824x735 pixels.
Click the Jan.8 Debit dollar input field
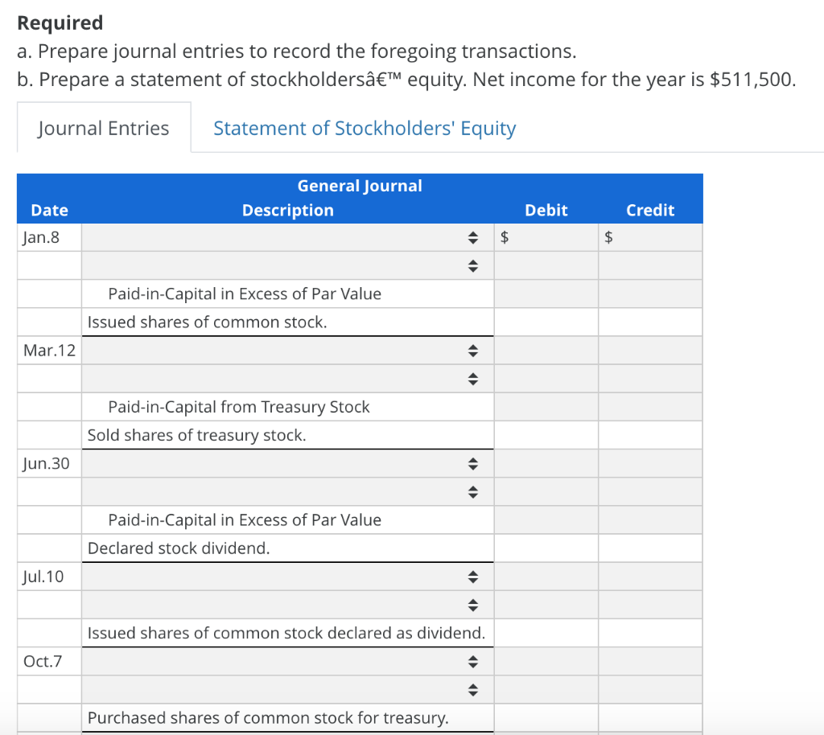pyautogui.click(x=547, y=236)
